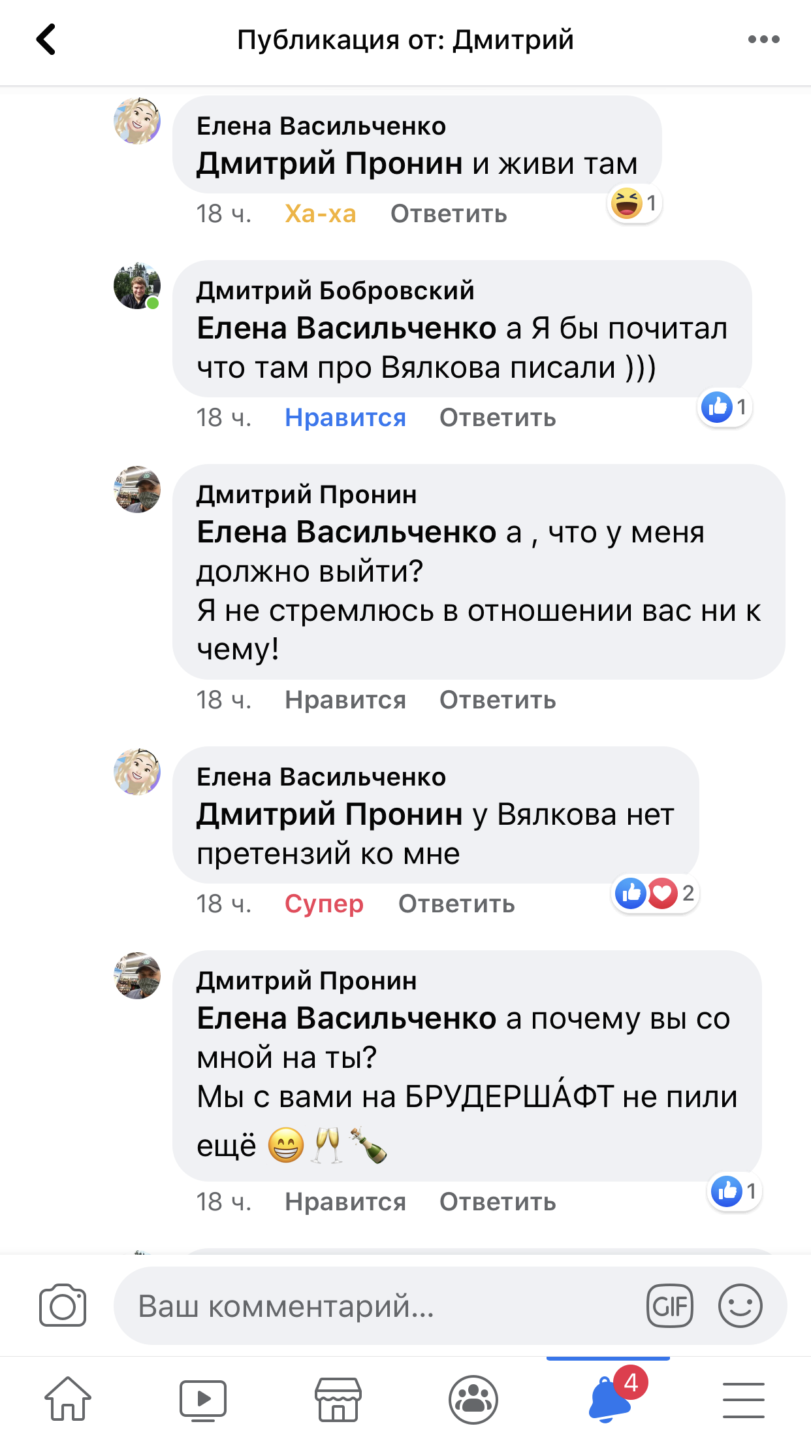Viewport: 811px width, 1443px height.
Task: Unlike Дмитрий Бобровский's comment via 'Нравится'
Action: pos(345,418)
